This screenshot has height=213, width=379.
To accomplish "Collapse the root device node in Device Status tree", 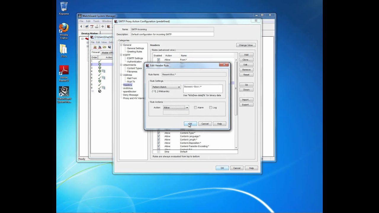I will coord(83,39).
